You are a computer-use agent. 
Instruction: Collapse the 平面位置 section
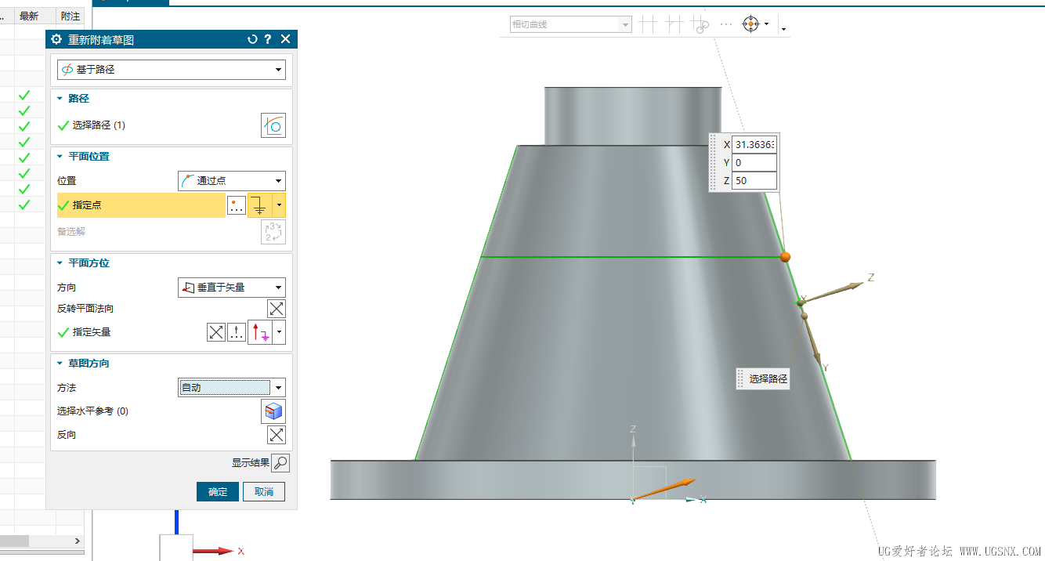point(60,157)
